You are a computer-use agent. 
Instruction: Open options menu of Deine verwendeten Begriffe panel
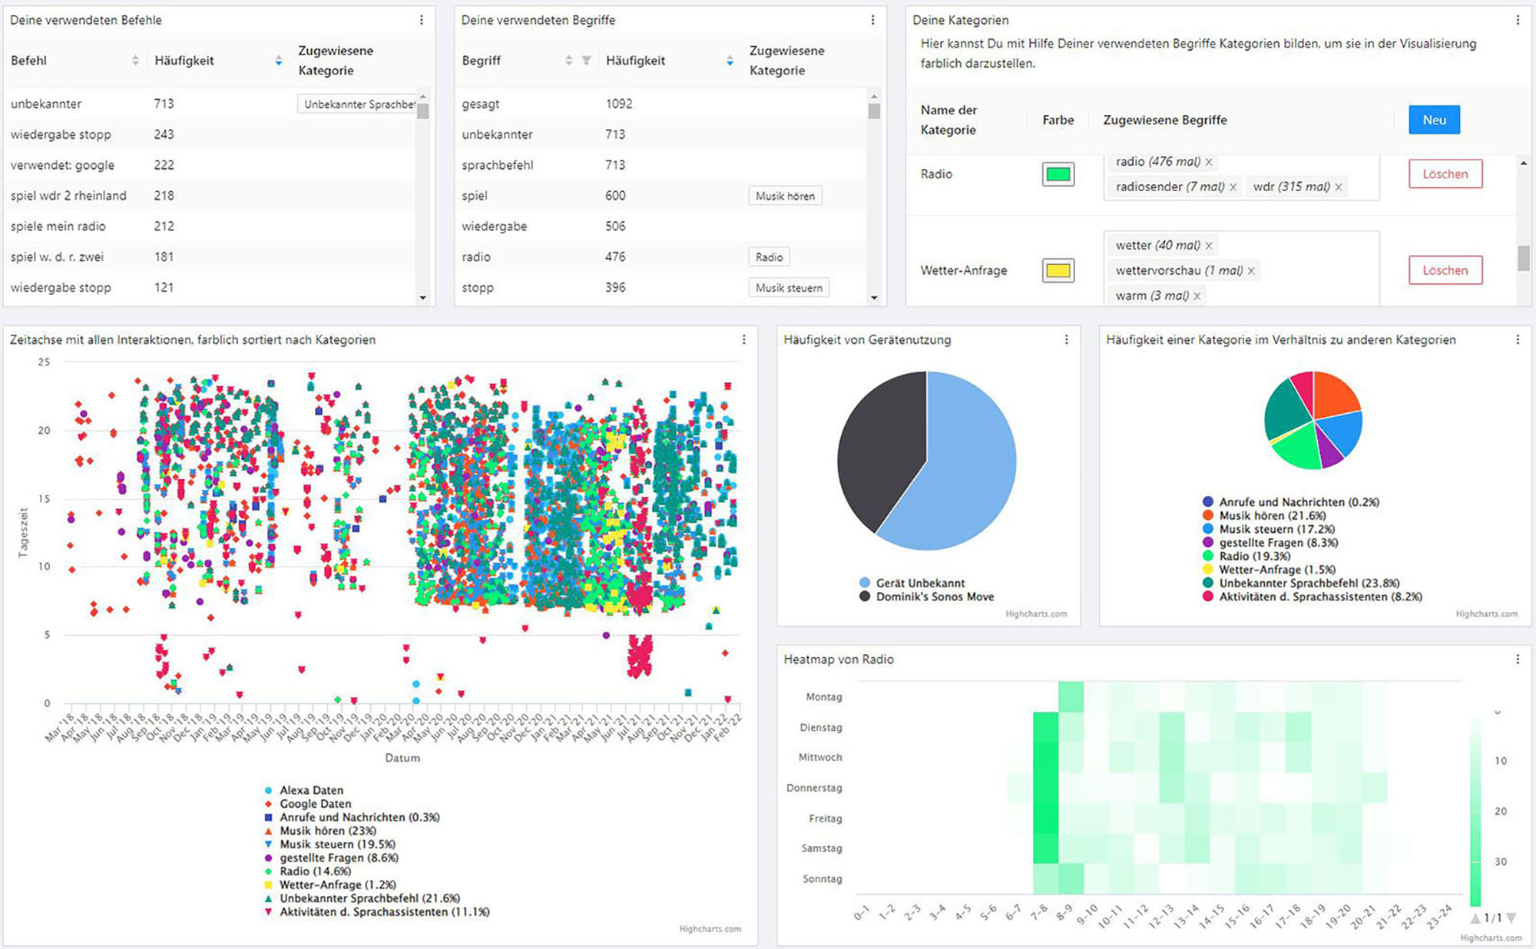coord(872,20)
